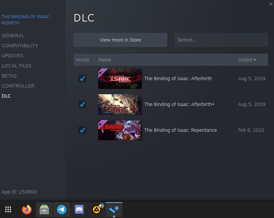Switch to Telegram in the taskbar

62,209
